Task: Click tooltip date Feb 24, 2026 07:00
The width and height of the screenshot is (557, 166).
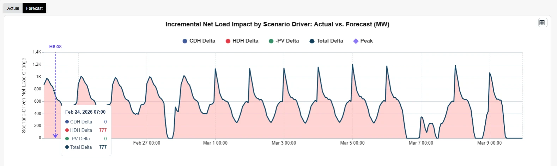Action: [85, 112]
